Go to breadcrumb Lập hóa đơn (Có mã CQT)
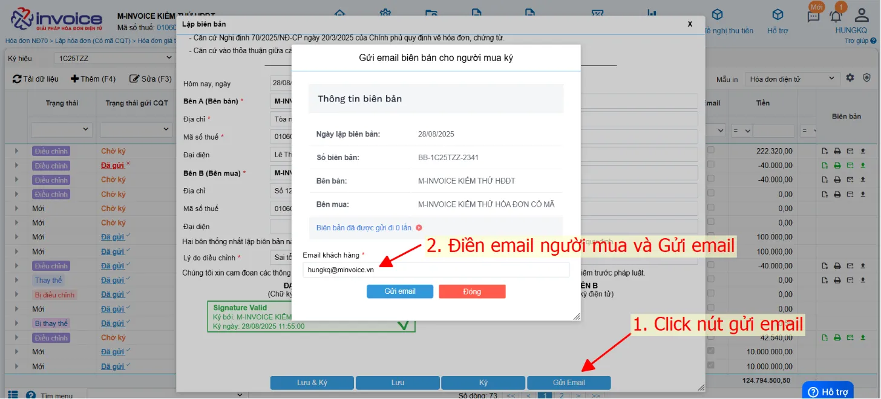 tap(93, 41)
